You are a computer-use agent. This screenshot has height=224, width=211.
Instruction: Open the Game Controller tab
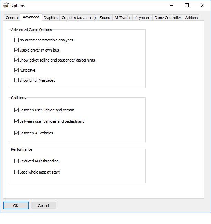pos(167,18)
